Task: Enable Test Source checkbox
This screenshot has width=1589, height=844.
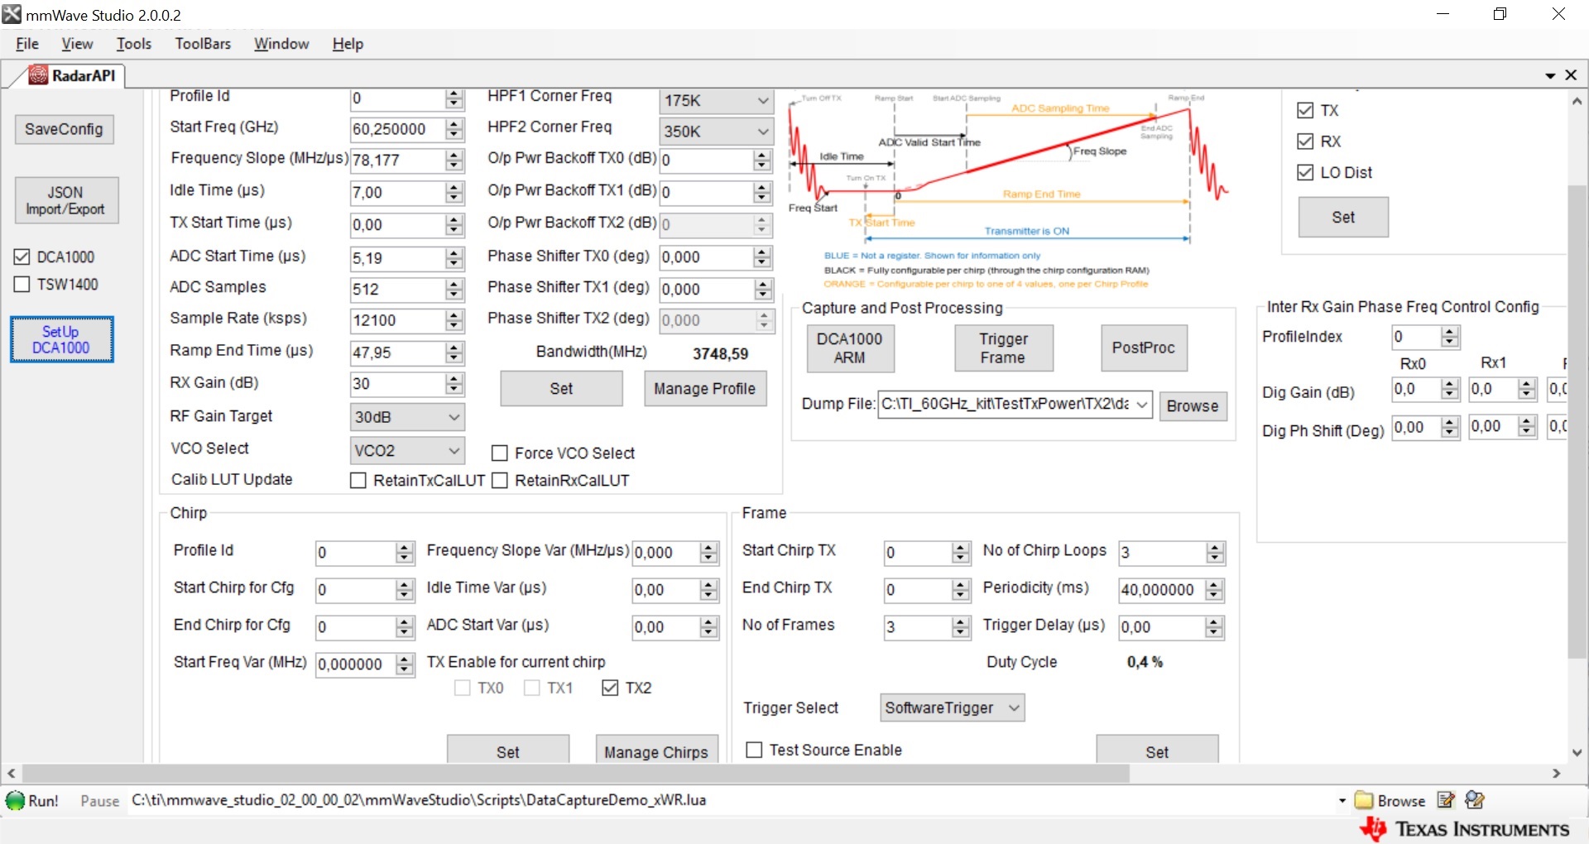Action: tap(754, 750)
